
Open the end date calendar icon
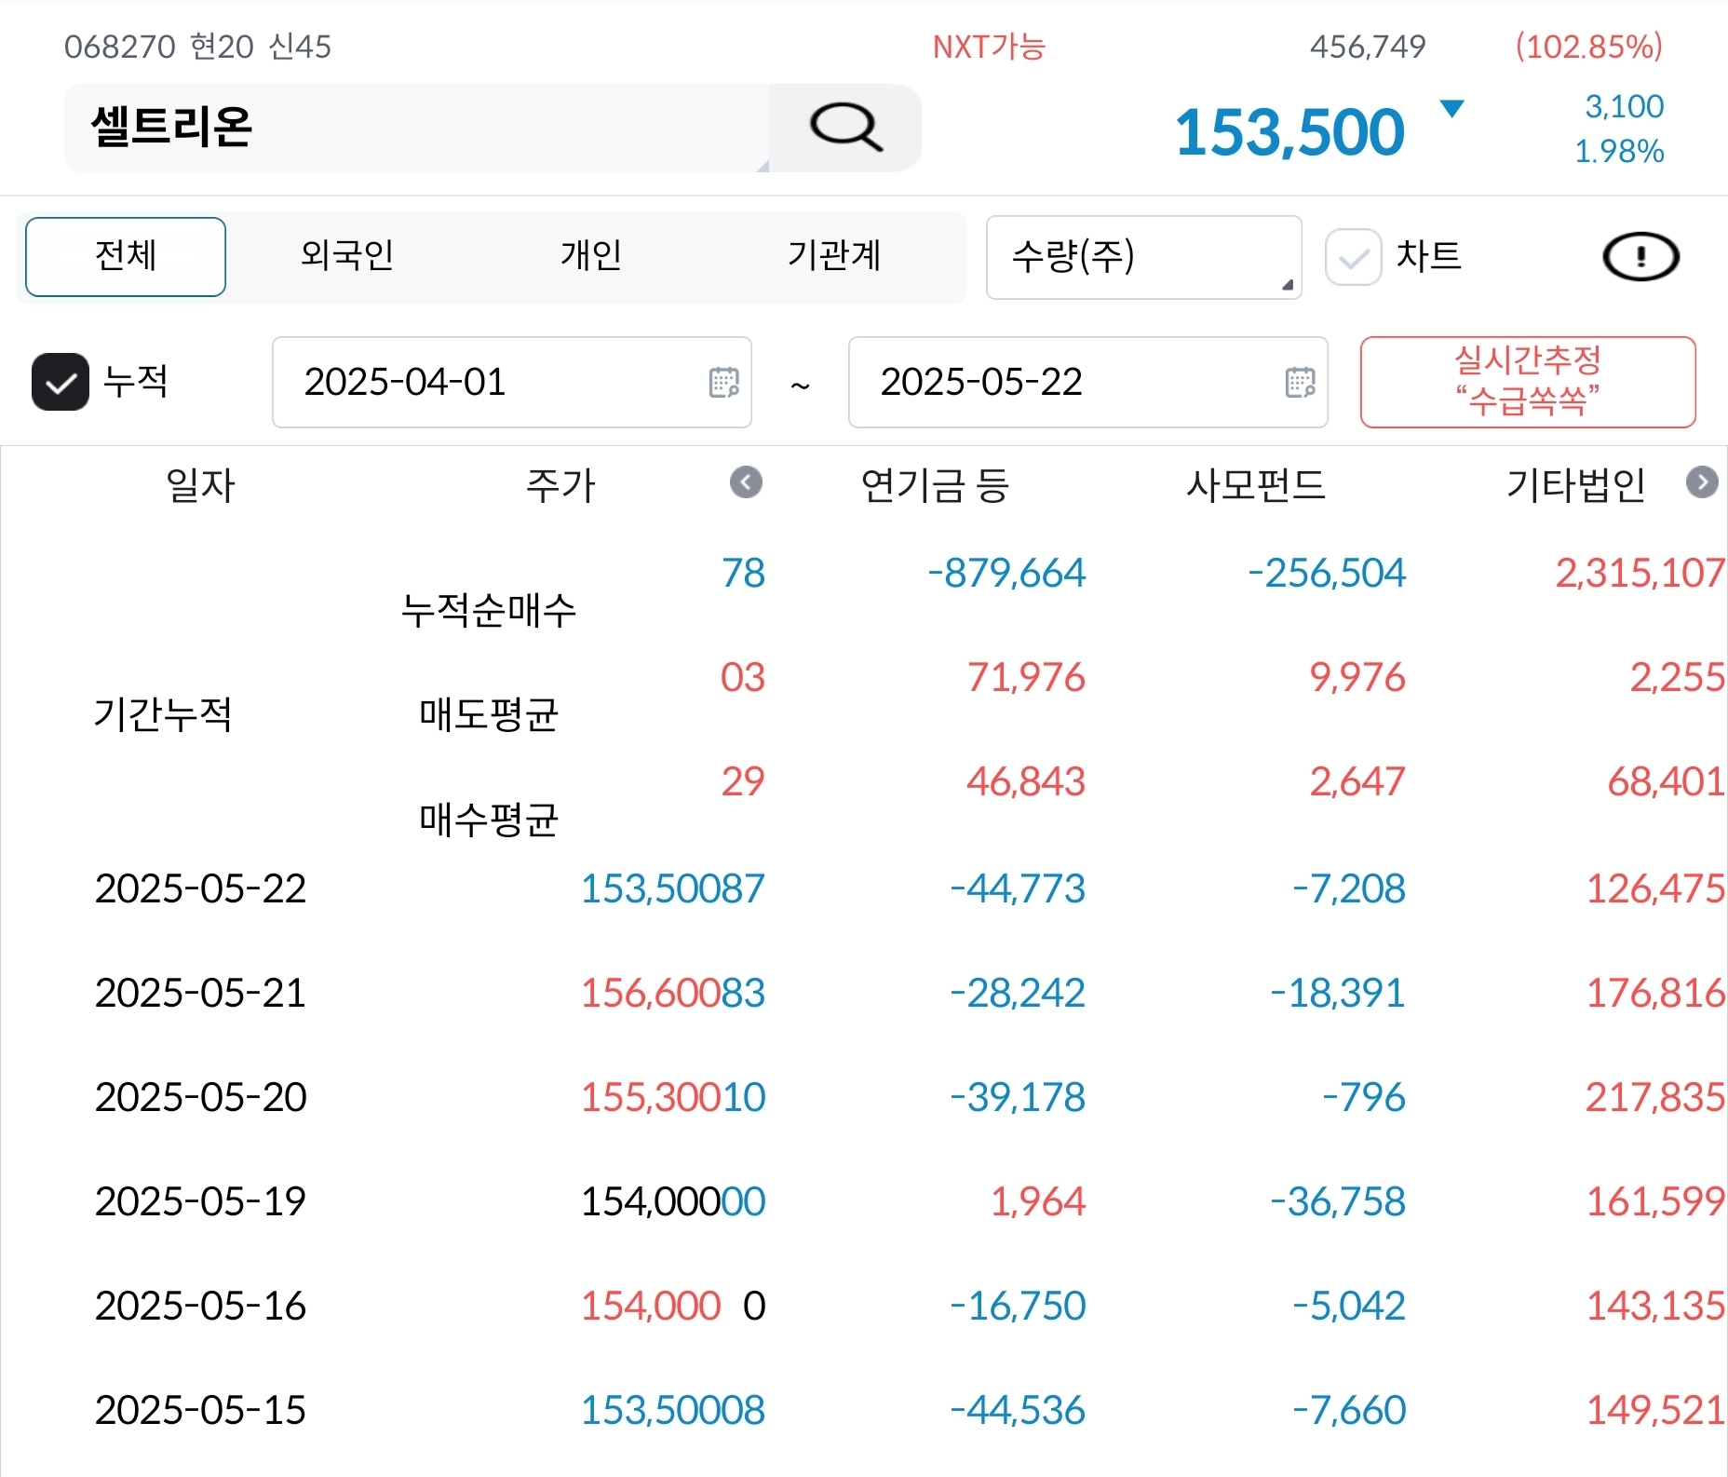click(1300, 382)
